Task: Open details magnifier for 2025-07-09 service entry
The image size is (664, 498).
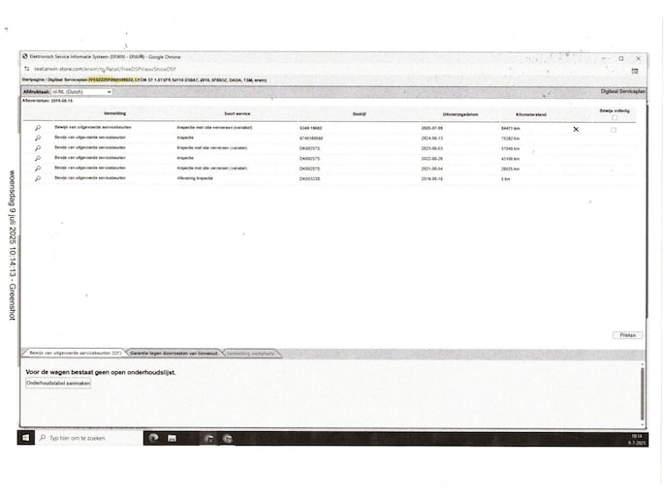Action: pos(38,128)
